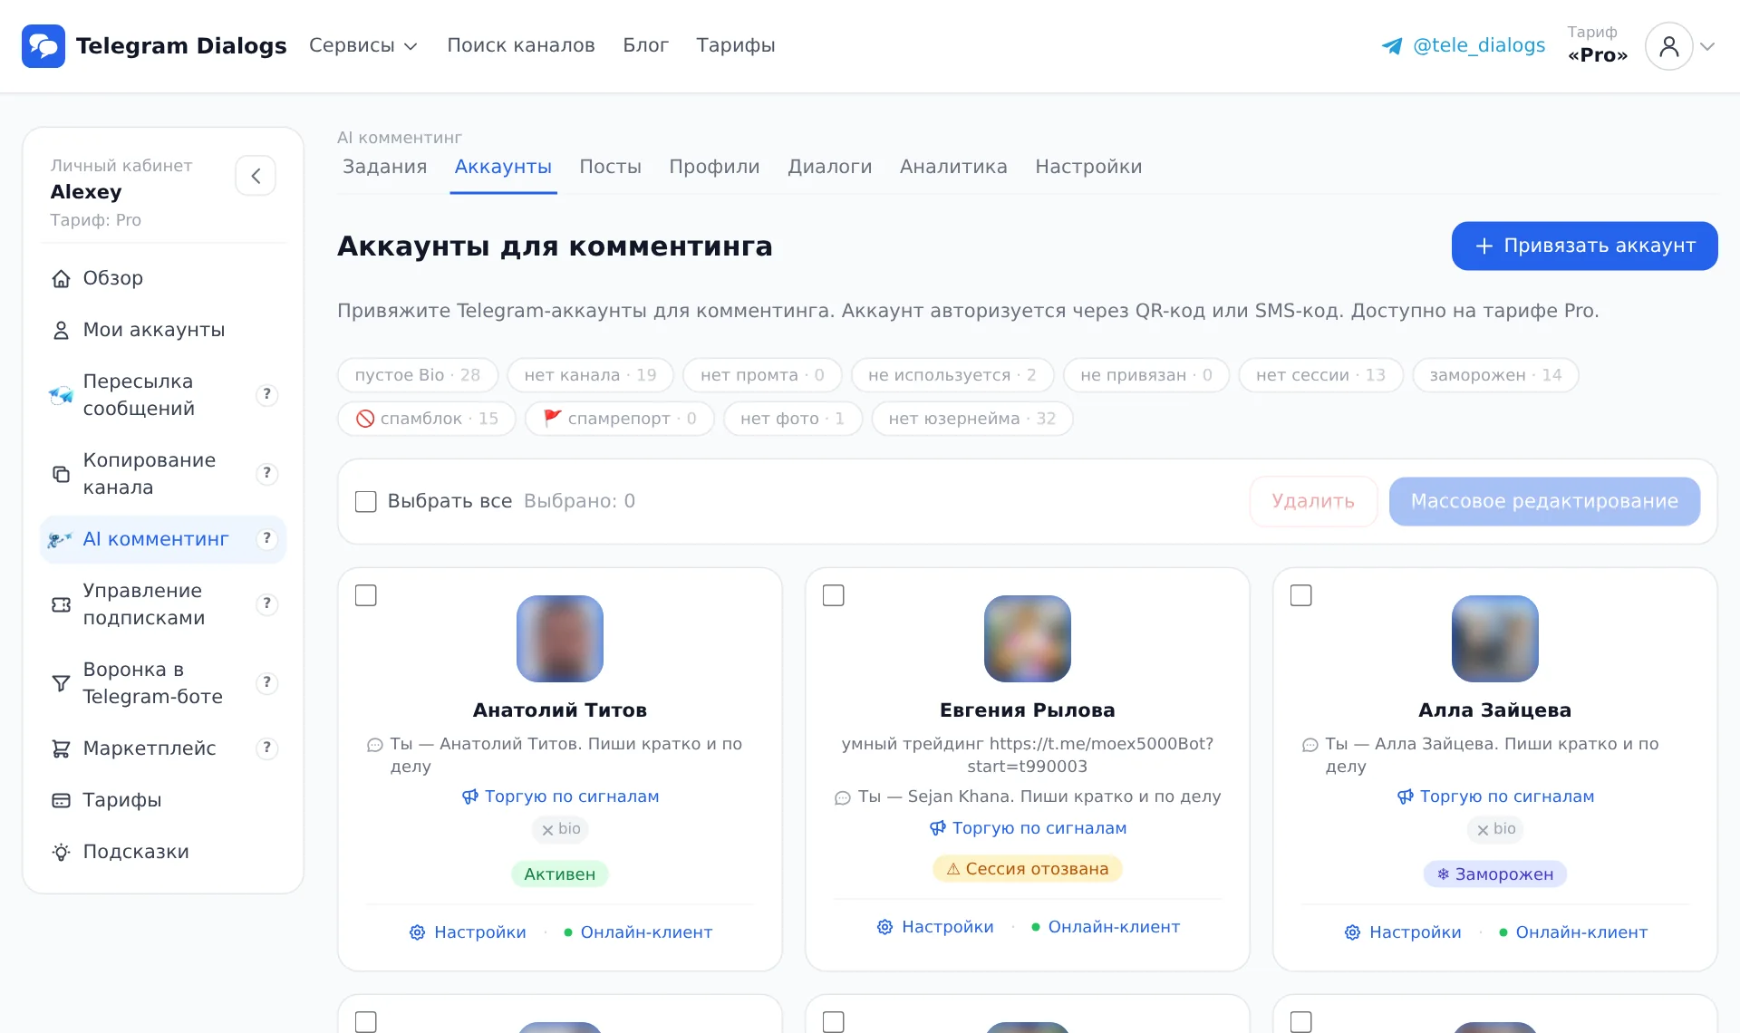The image size is (1740, 1033).
Task: Open the Аналитика tab
Action: click(x=953, y=167)
